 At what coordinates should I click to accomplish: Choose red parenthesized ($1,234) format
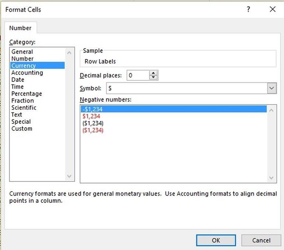point(93,130)
